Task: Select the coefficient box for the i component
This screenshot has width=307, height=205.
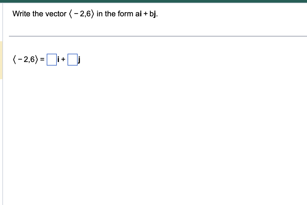Action: 51,59
